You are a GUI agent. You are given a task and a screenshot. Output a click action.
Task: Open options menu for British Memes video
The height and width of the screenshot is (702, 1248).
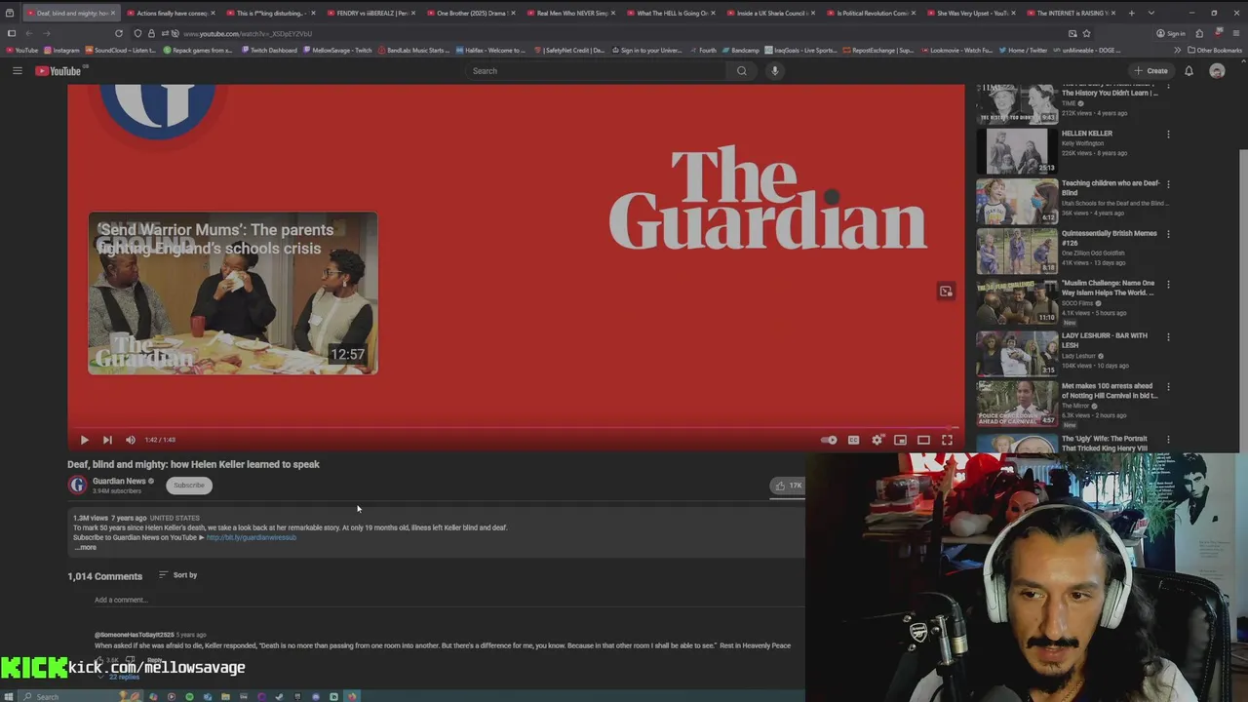pos(1168,235)
